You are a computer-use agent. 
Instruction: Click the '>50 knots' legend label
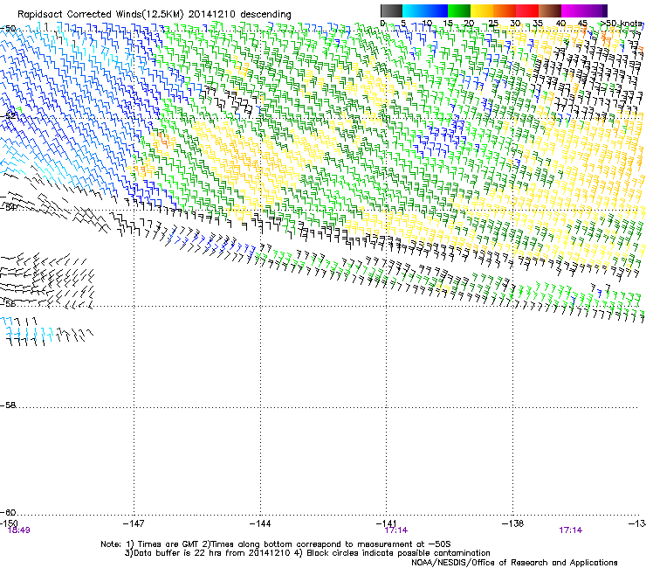[622, 24]
